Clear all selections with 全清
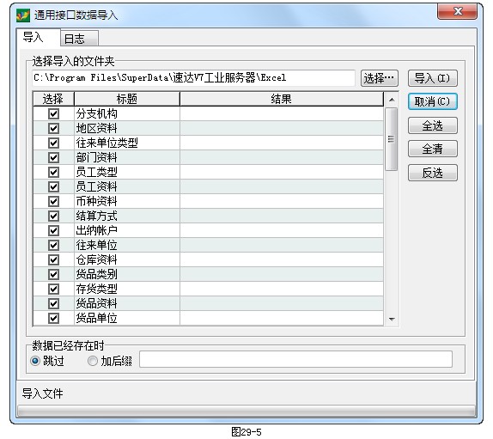This screenshot has width=493, height=439. [432, 149]
